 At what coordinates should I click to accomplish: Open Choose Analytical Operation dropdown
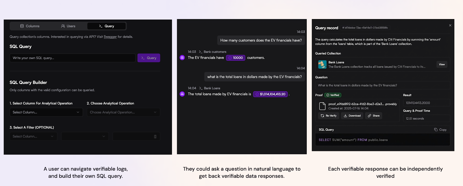pos(123,112)
